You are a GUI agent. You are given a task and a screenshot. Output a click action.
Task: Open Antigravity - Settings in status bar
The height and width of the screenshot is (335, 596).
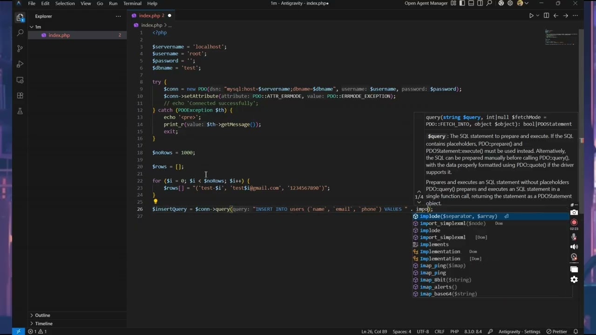[x=519, y=332]
